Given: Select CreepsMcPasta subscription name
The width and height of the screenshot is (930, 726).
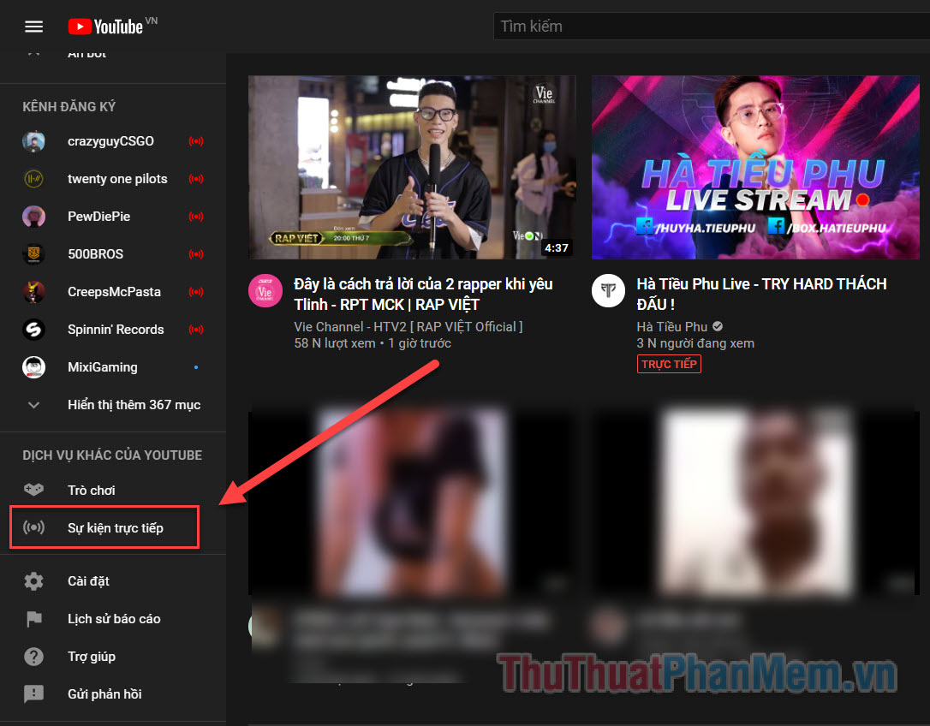Looking at the screenshot, I should click(x=114, y=292).
